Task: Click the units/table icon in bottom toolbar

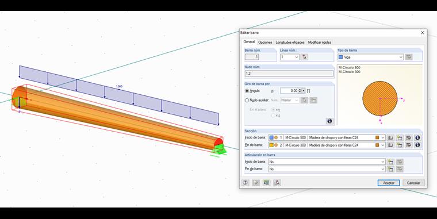Action: [266, 183]
